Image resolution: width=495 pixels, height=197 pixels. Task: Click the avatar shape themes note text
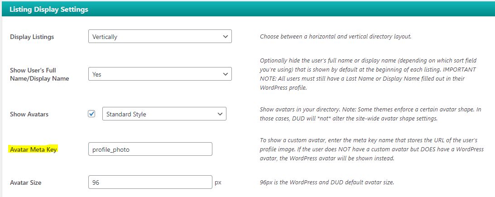[371, 114]
